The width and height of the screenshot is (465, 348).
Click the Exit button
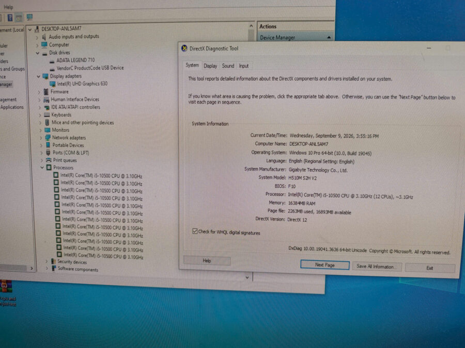pos(430,268)
